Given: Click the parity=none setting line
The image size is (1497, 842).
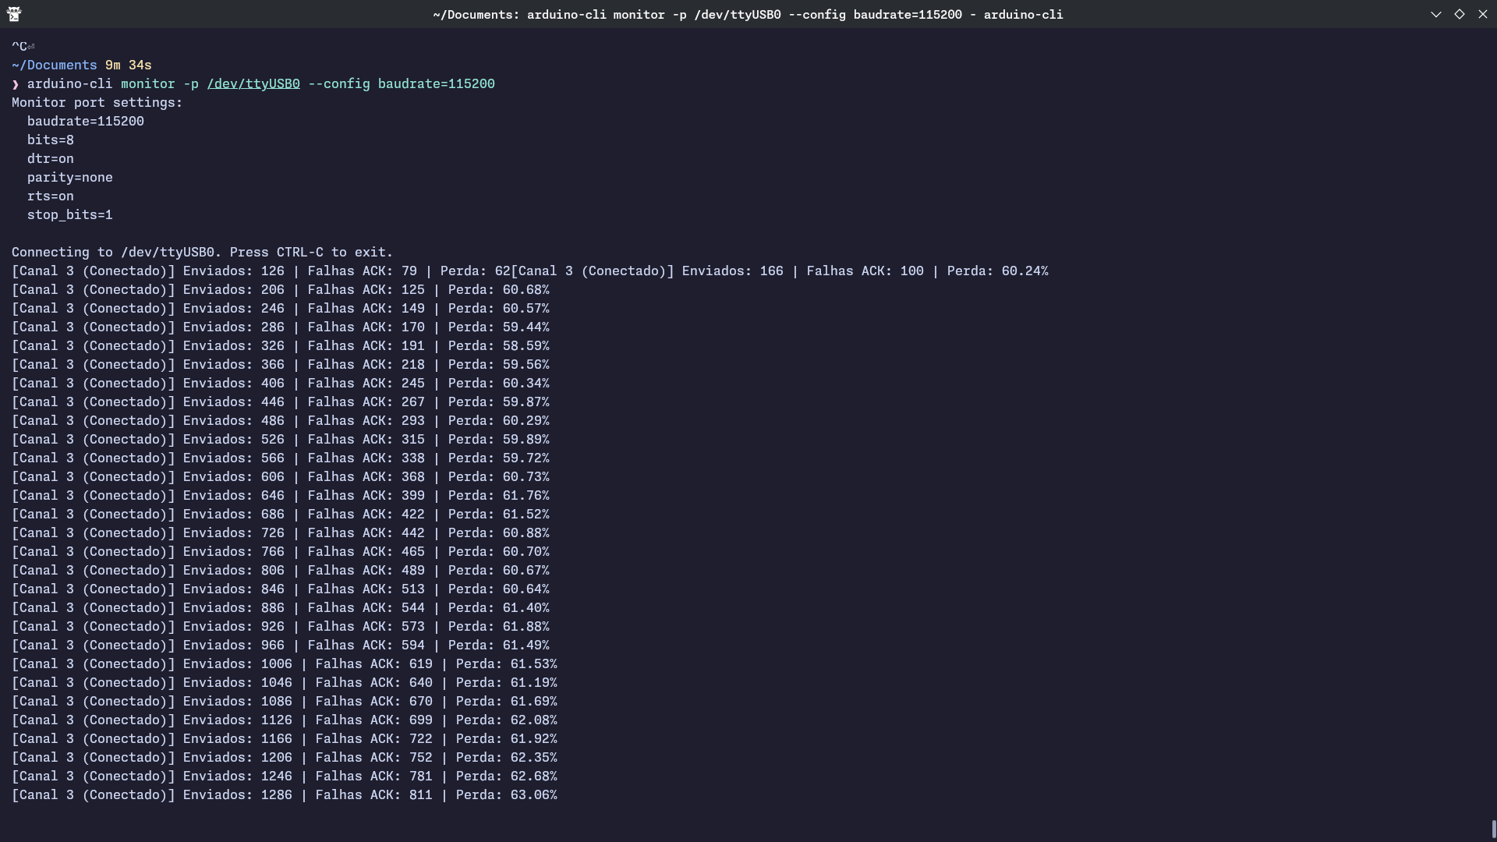Looking at the screenshot, I should [70, 177].
